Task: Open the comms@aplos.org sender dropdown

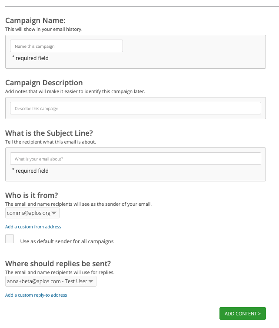Action: point(32,213)
